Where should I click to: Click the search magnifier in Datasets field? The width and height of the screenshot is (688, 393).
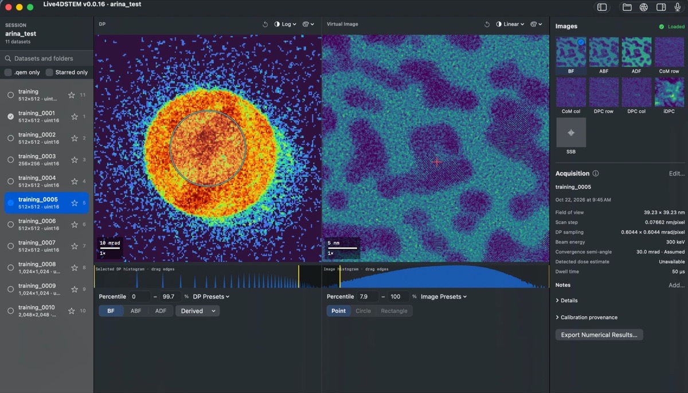point(9,58)
